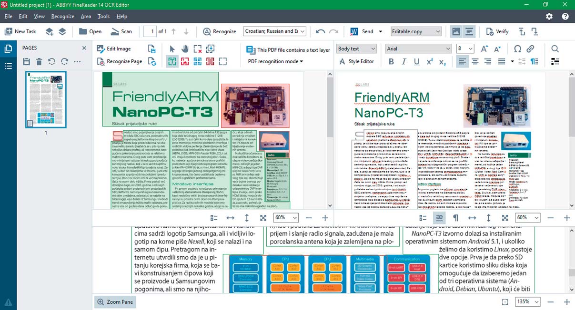Insert a special character with Omega icon

[518, 48]
